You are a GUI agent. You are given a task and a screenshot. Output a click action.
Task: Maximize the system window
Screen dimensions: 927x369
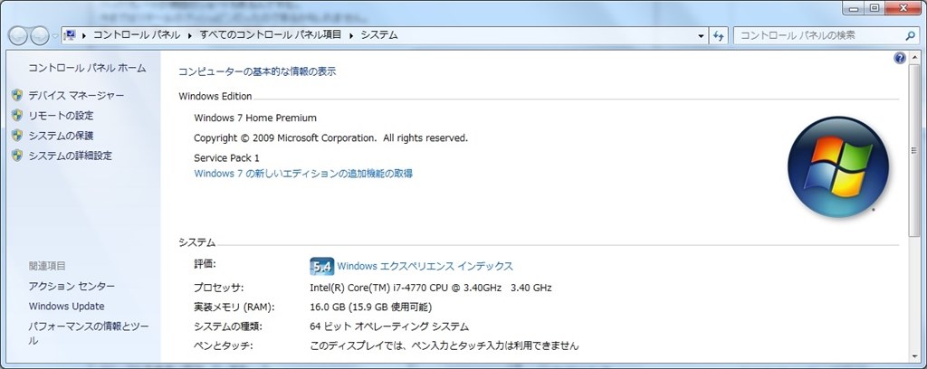pos(874,7)
